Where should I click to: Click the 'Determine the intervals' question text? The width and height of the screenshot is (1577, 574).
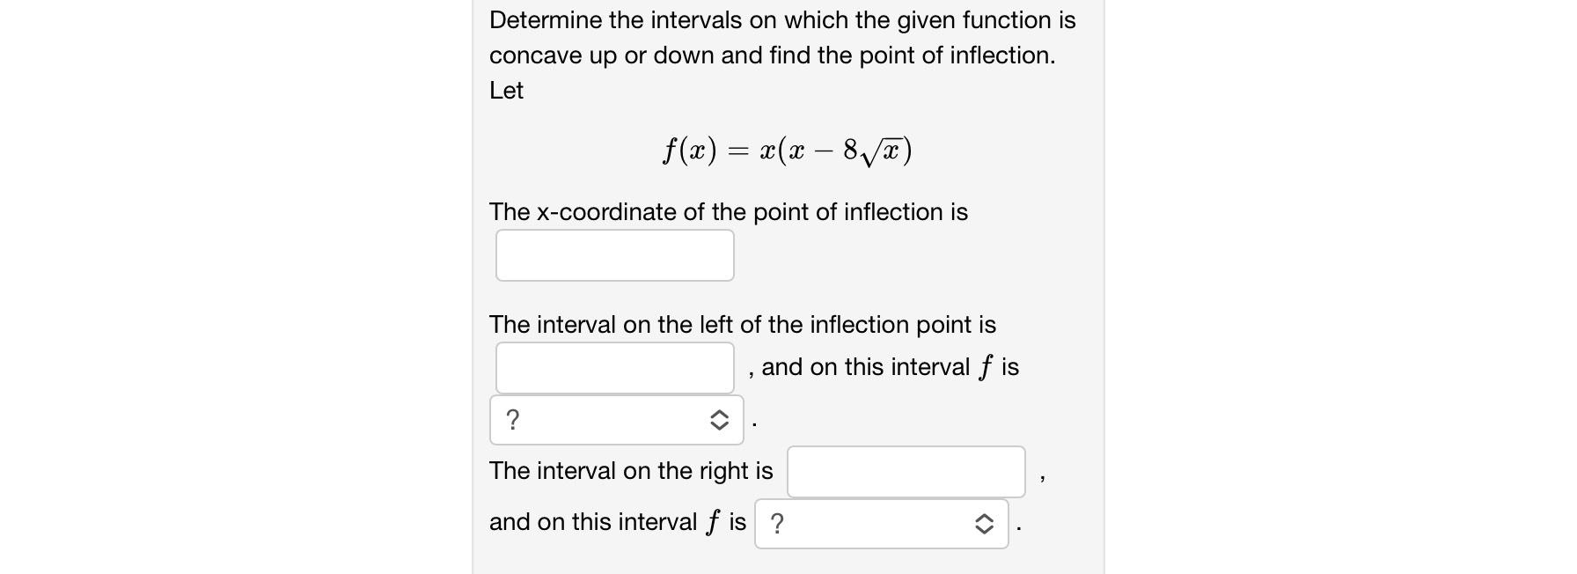pos(781,19)
